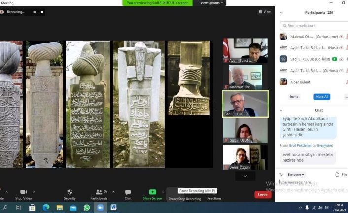Open the Security shield icon
Screen dimensions: 348x213
click(x=70, y=192)
